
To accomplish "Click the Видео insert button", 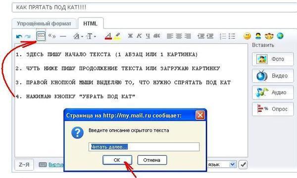I will tap(273, 76).
